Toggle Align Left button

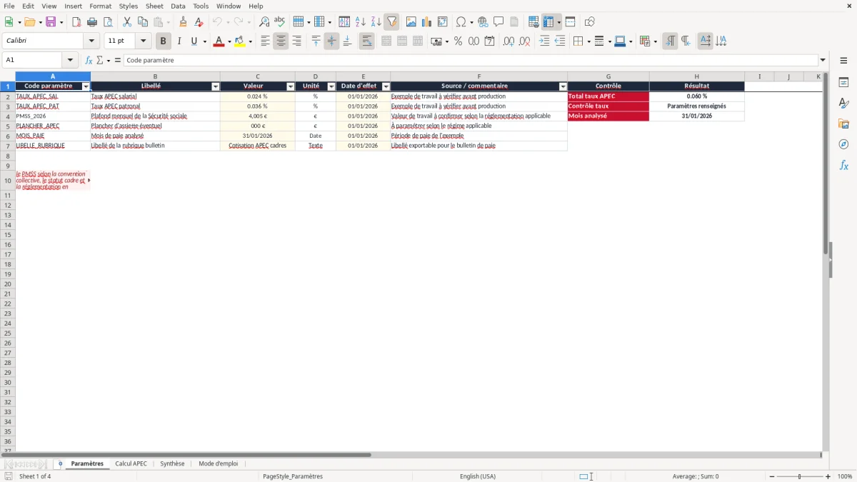(x=265, y=41)
